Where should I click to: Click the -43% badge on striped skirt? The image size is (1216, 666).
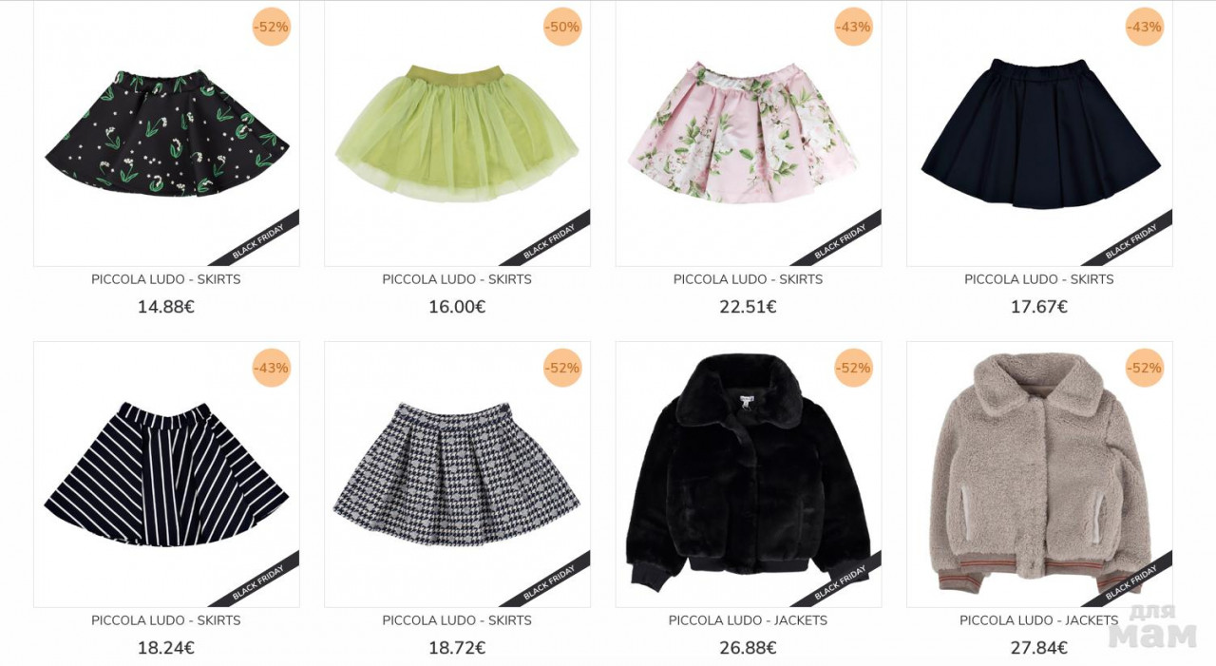271,368
